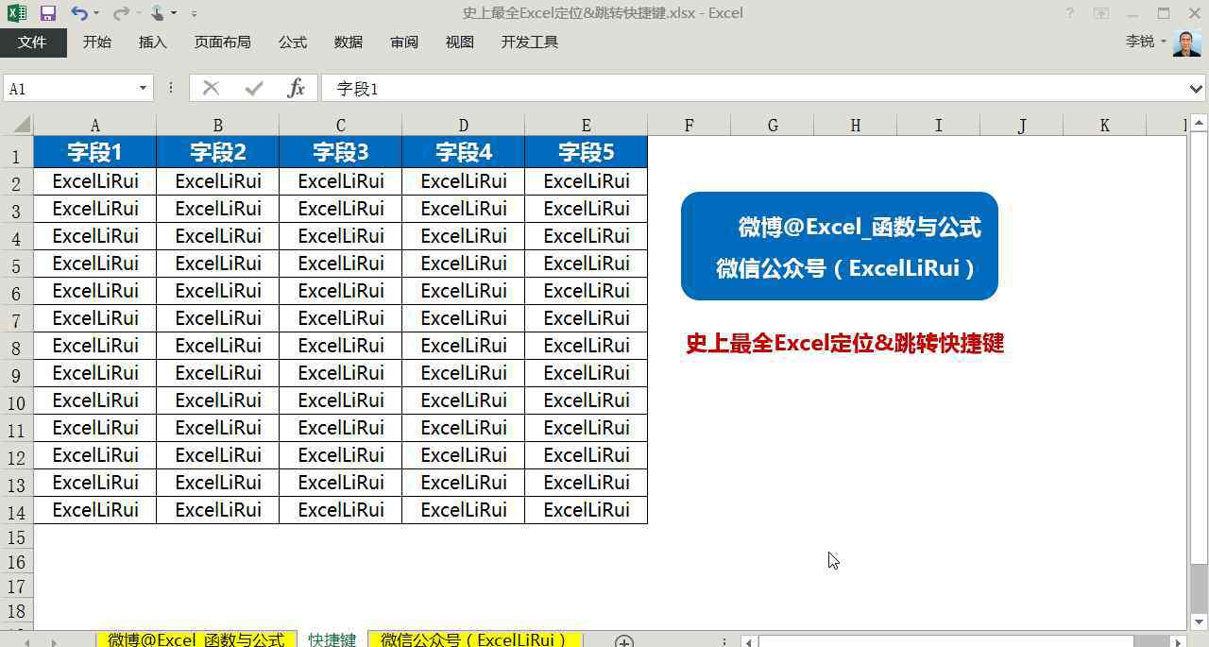Open Customize Quick Access Toolbar dropdown
This screenshot has width=1209, height=647.
pos(194,13)
